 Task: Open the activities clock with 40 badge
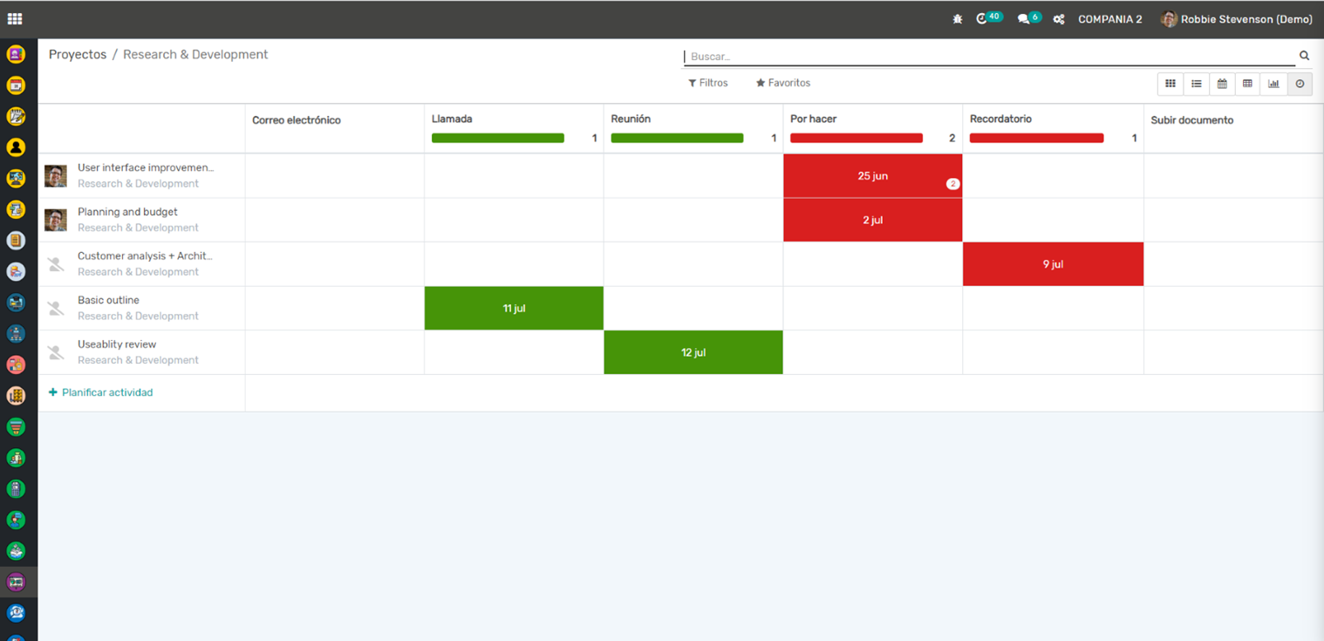click(x=983, y=18)
